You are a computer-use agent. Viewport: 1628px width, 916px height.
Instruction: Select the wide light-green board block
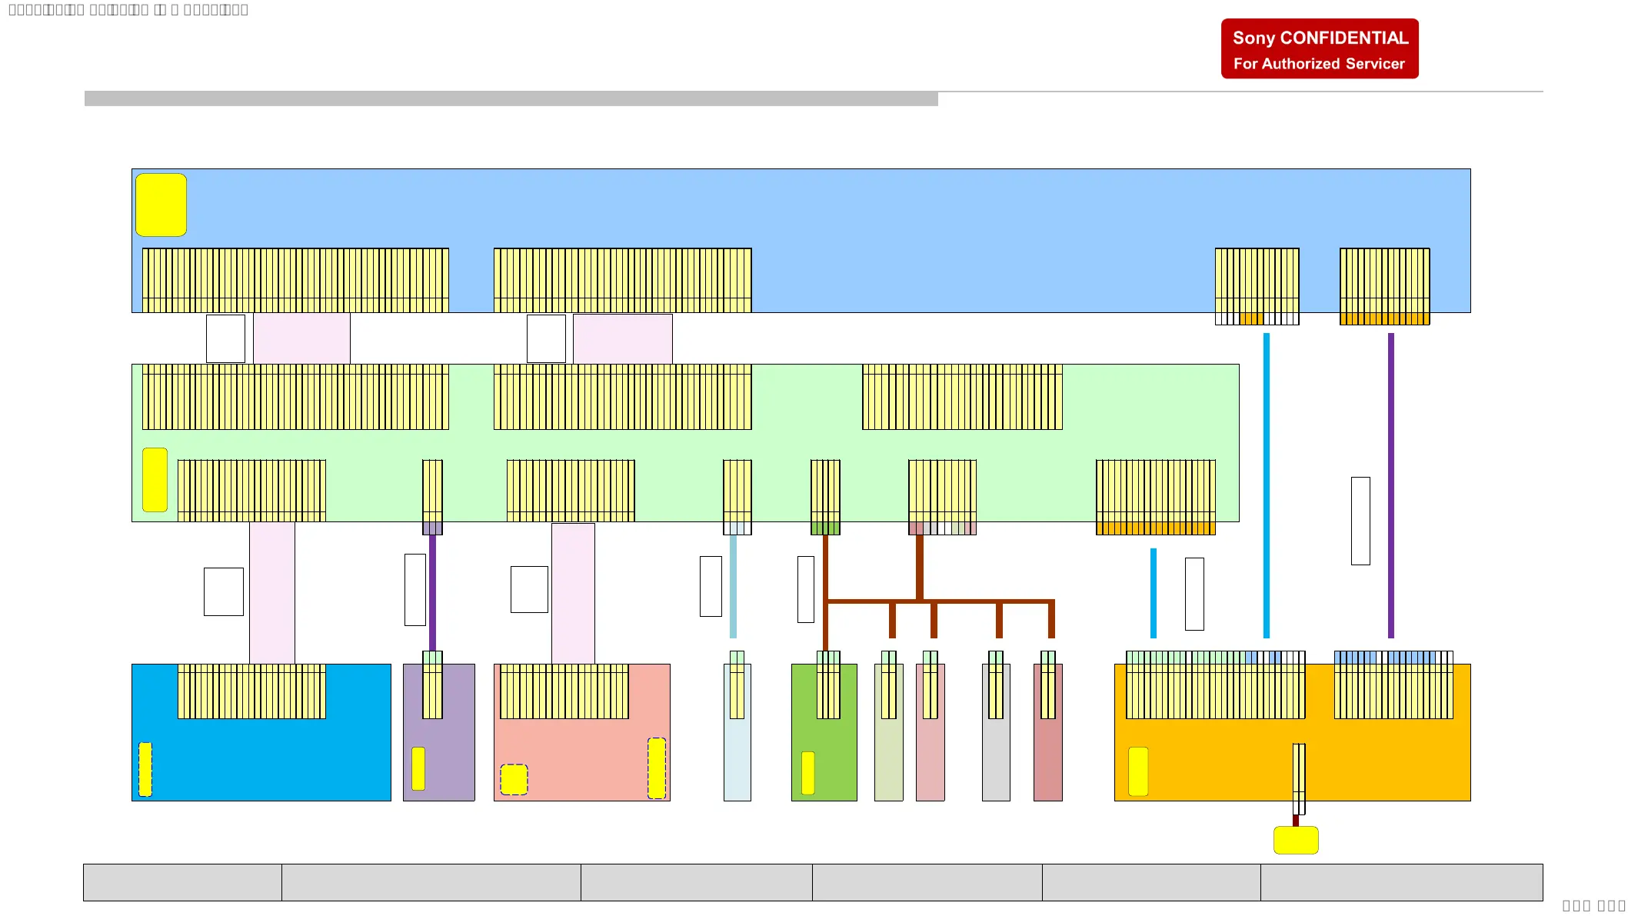click(x=684, y=443)
